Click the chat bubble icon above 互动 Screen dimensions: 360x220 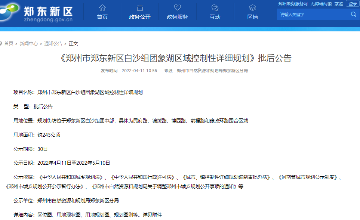pyautogui.click(x=215, y=8)
